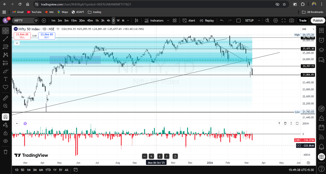Open the Gmail bookmark

18,12
